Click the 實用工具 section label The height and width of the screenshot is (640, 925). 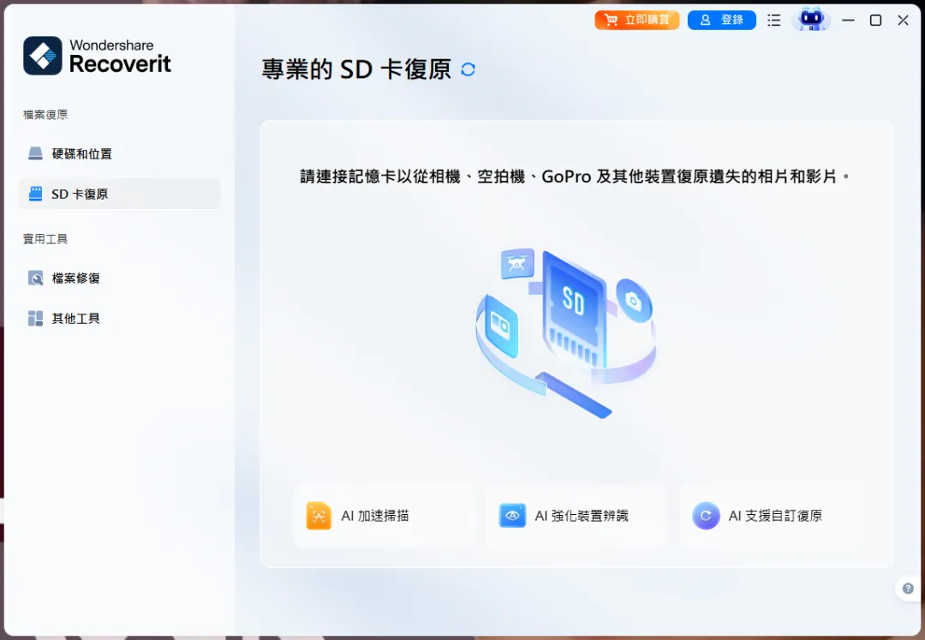tap(45, 239)
